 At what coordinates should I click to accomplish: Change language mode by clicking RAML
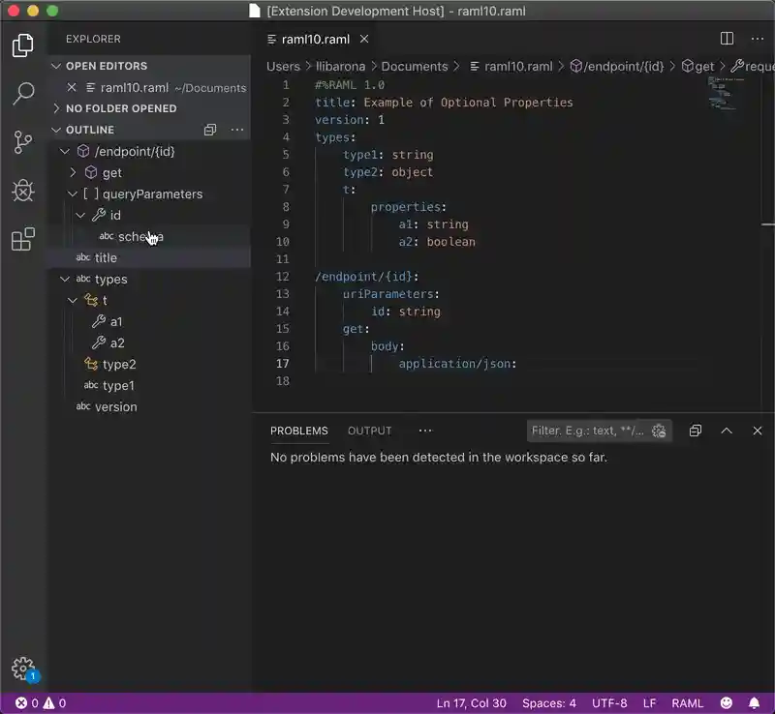tap(688, 703)
